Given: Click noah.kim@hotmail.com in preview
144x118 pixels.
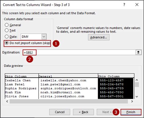Looking at the screenshot, I should point(60,92).
